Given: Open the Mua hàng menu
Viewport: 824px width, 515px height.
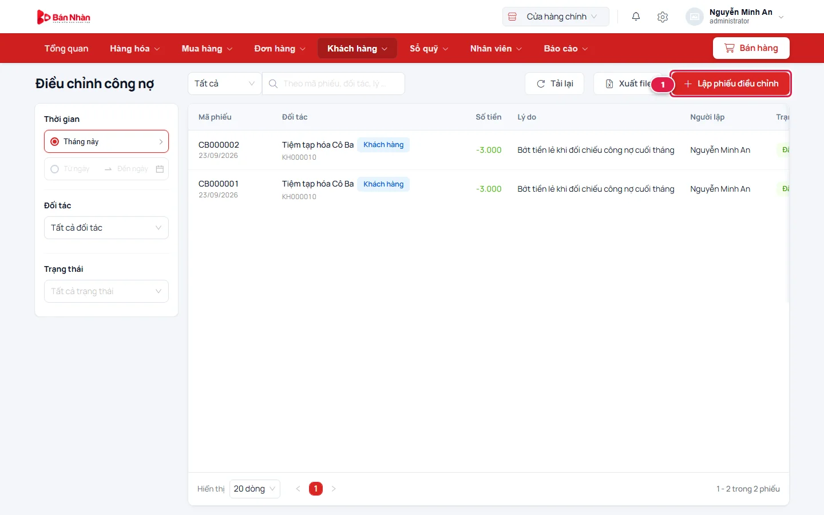Looking at the screenshot, I should (x=207, y=49).
